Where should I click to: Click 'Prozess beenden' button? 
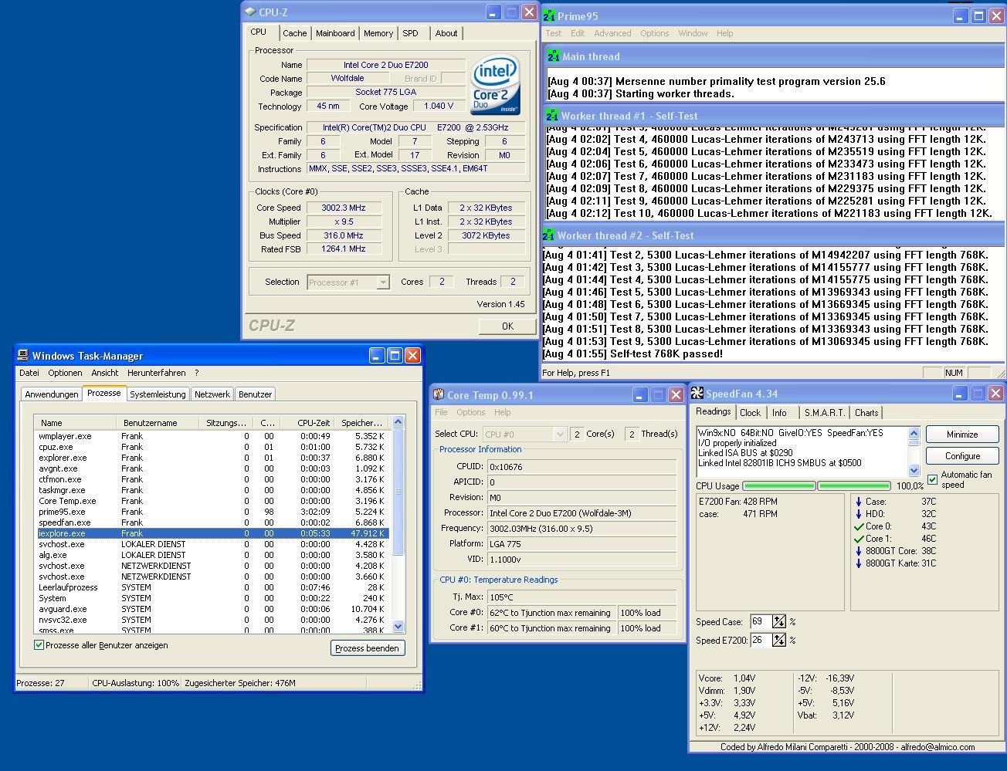point(367,648)
